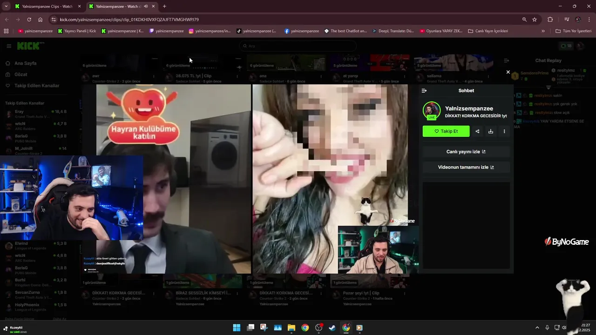This screenshot has width=596, height=335.
Task: Toggle the Kick sidebar menu
Action: (9, 46)
